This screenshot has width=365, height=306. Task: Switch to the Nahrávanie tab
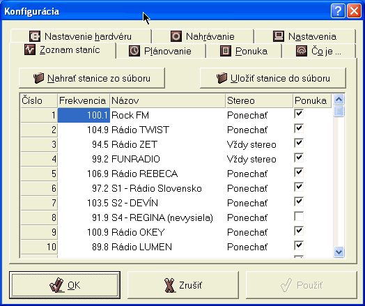pyautogui.click(x=203, y=36)
